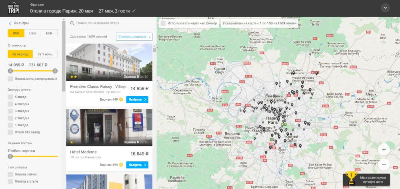Click the best price guarantee trophy banner
Image resolution: width=400 pixels, height=189 pixels.
tap(366, 179)
